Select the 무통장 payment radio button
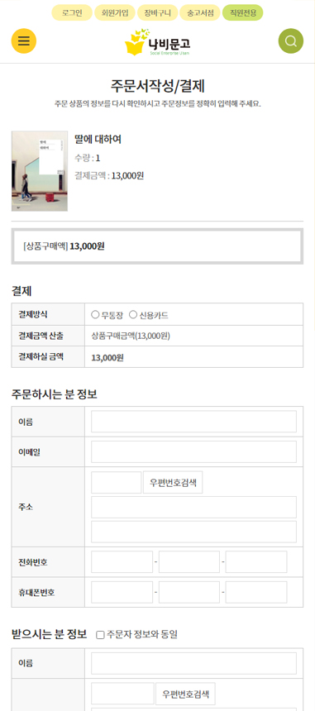 (x=95, y=315)
